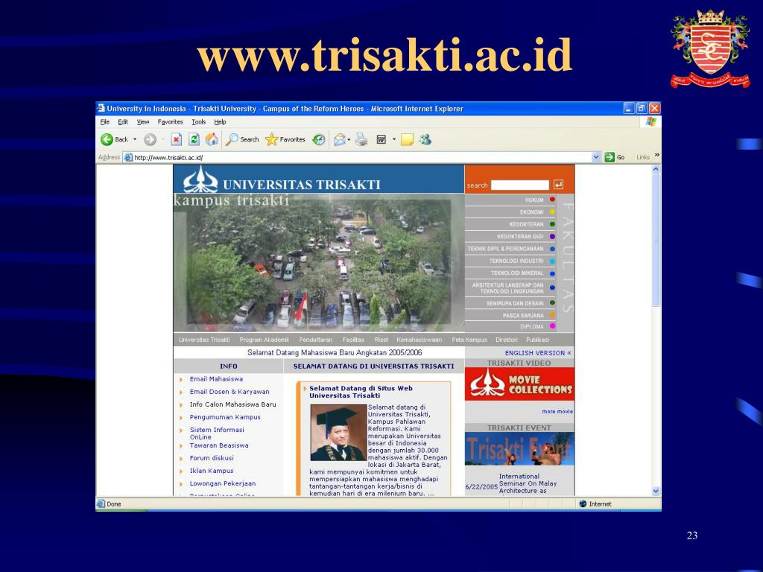Open the History/Media toolbar icon
Viewport: 763px width, 572px height.
click(x=319, y=139)
